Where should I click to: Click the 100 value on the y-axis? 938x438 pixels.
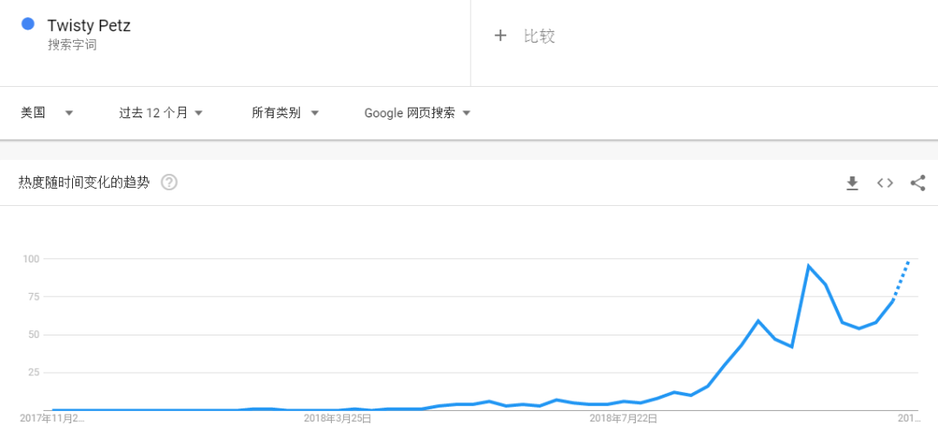coord(32,259)
